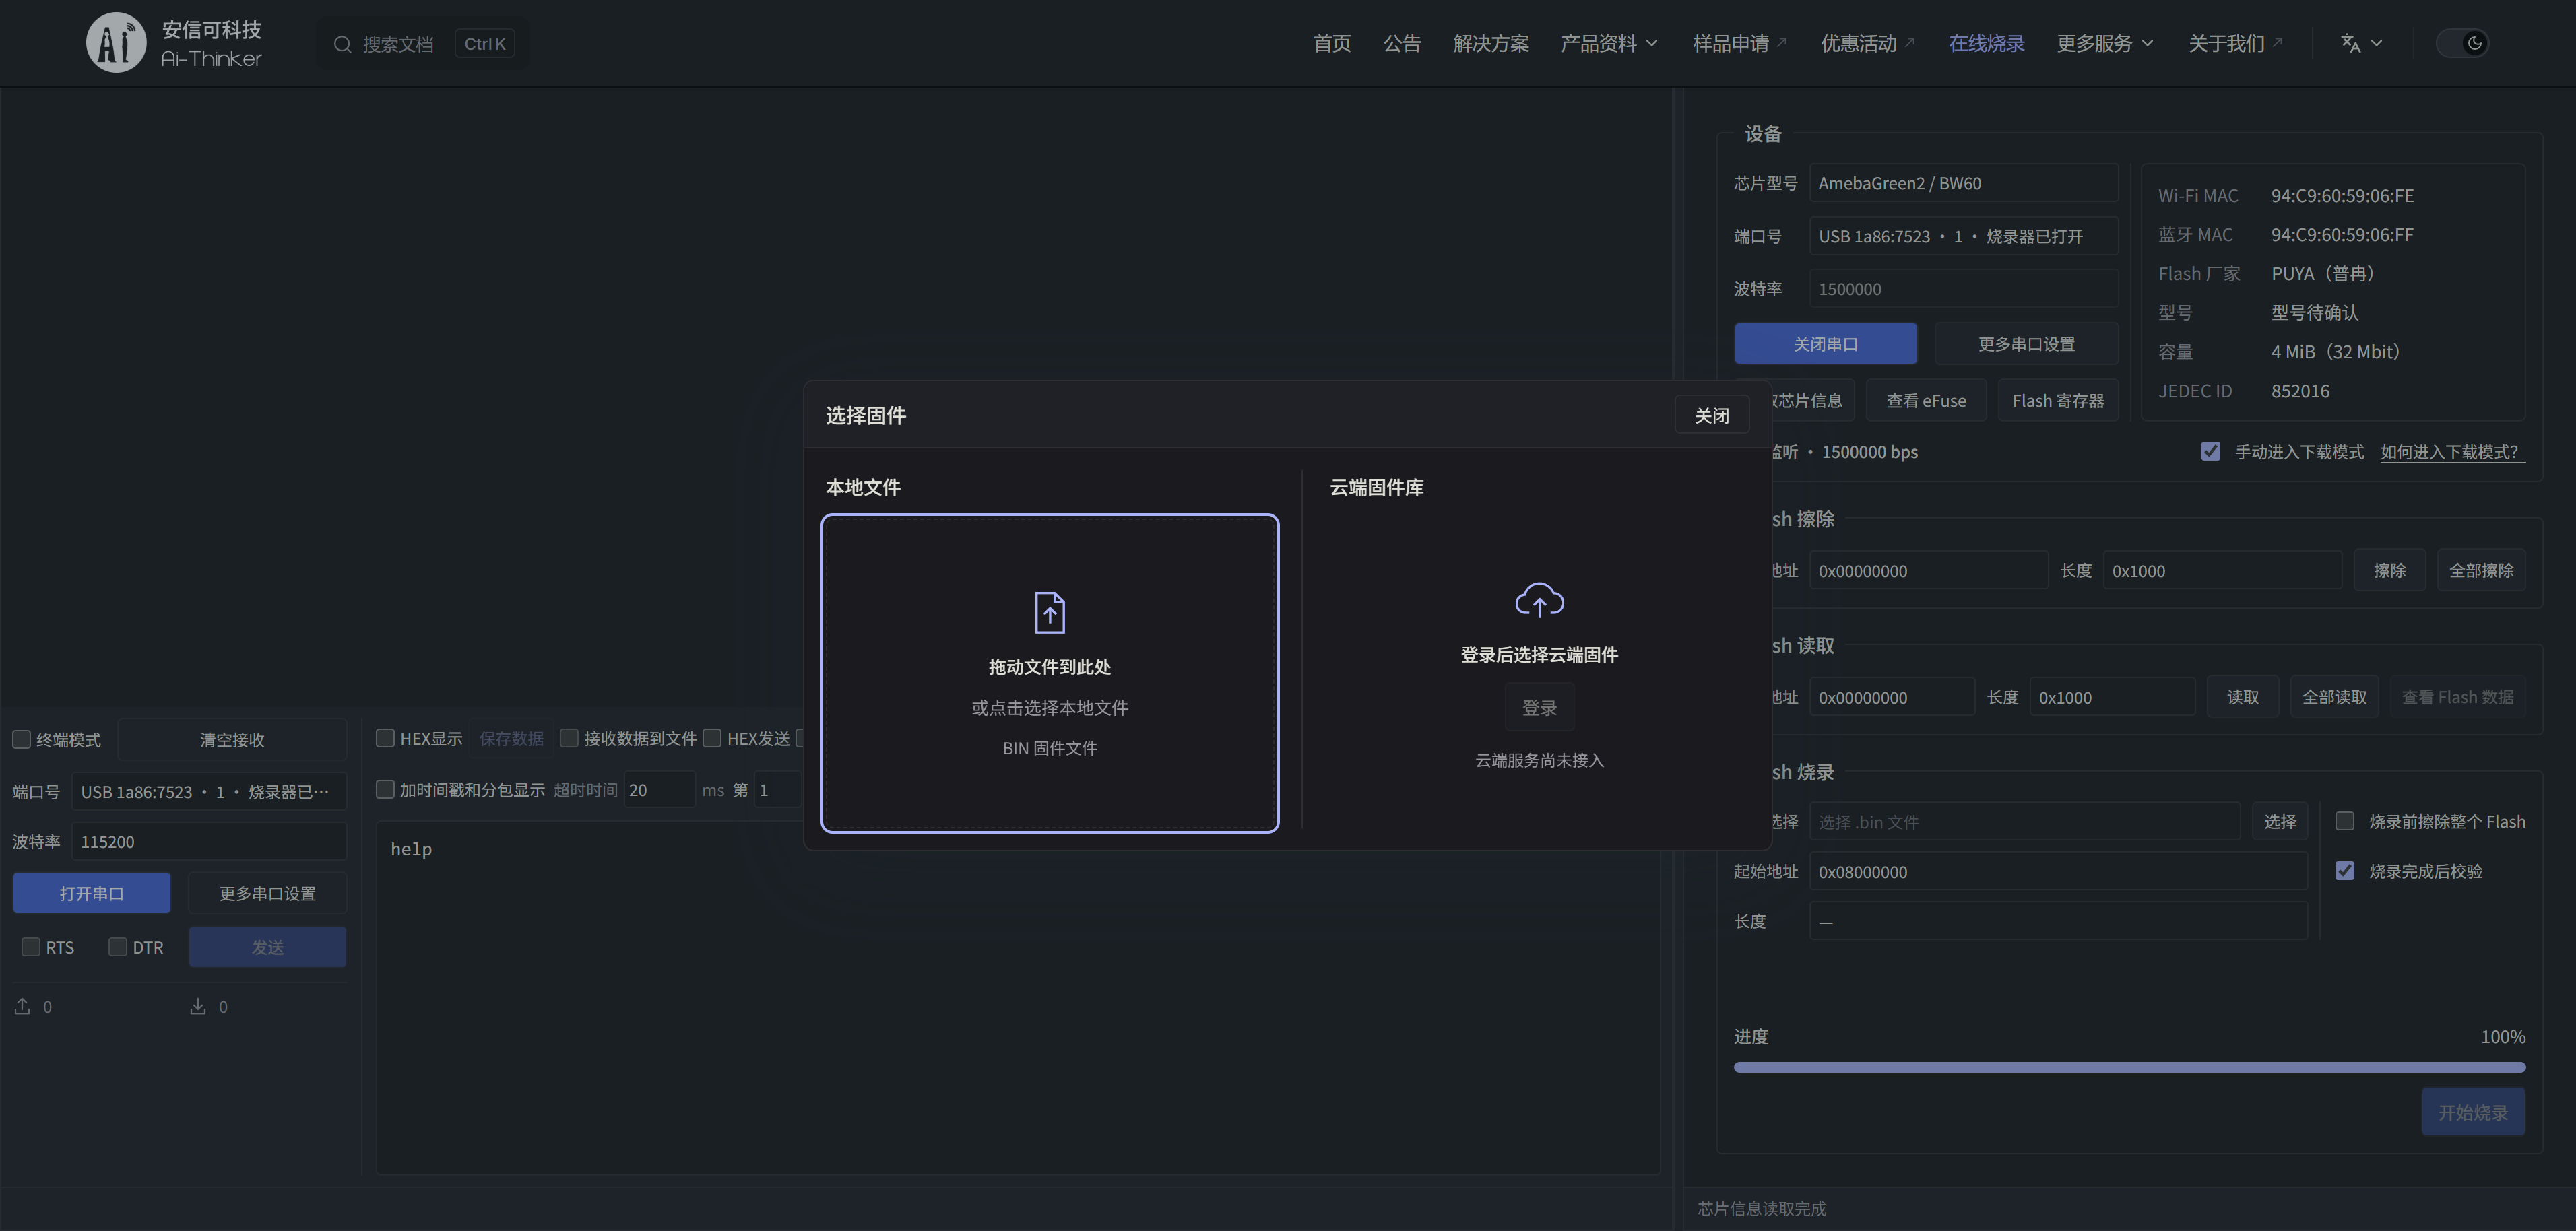Expand the 更多服务 menu
Viewport: 2576px width, 1231px height.
[2105, 43]
